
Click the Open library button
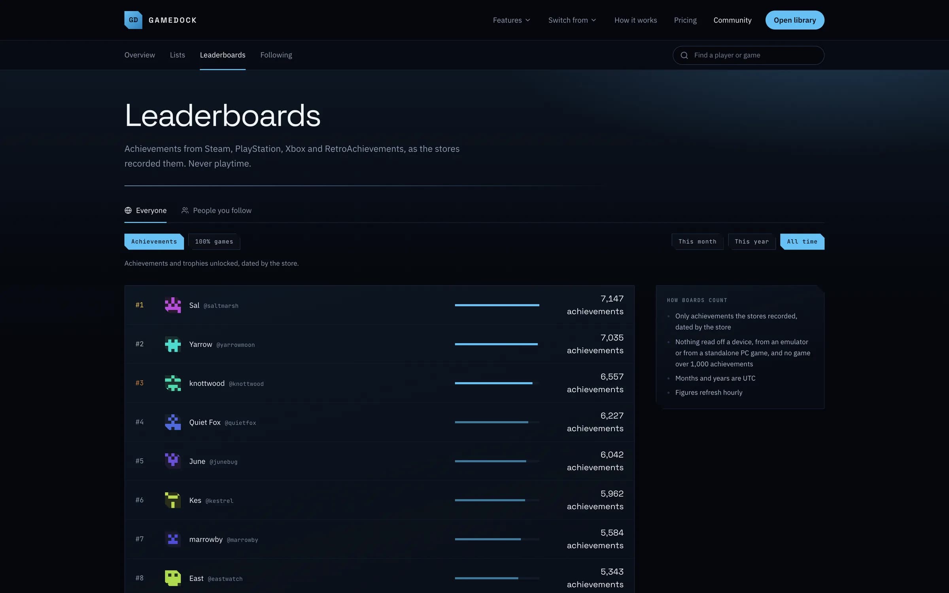795,20
